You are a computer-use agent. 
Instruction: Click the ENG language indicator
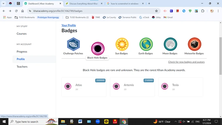click(x=197, y=121)
